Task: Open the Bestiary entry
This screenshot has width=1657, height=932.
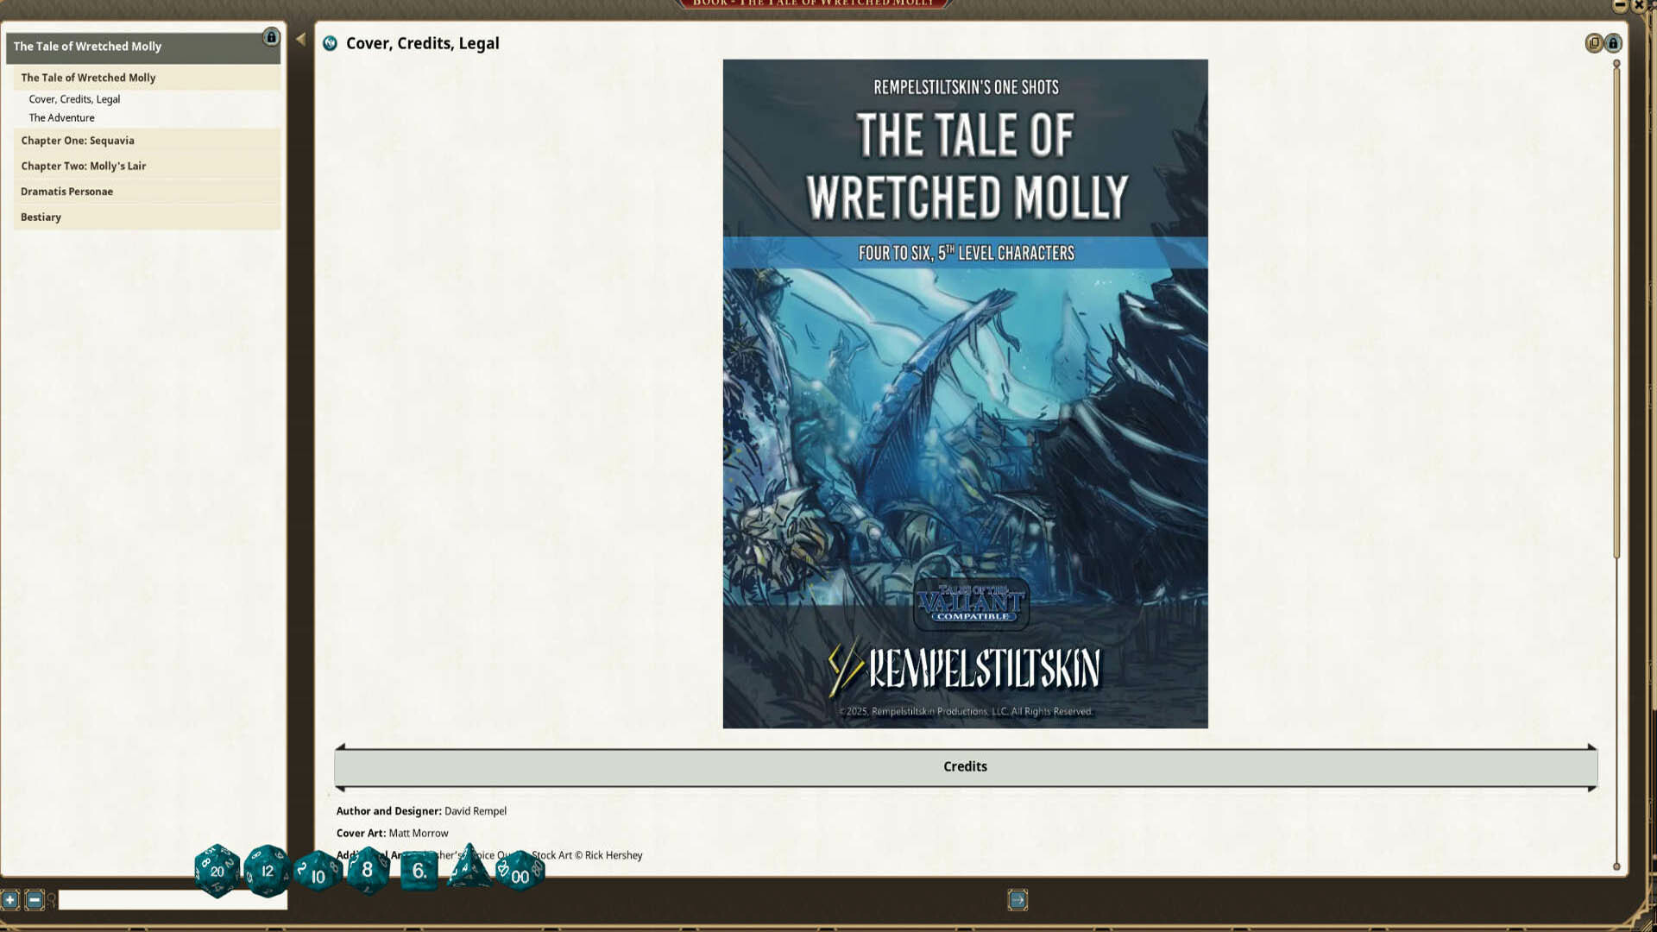Action: (41, 217)
